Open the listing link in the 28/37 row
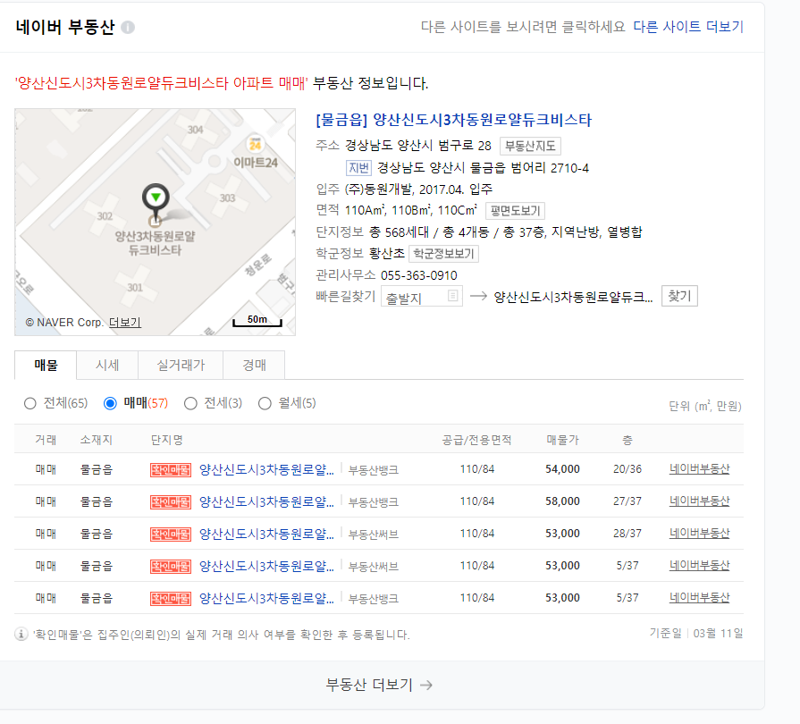Image resolution: width=800 pixels, height=724 pixels. point(266,535)
